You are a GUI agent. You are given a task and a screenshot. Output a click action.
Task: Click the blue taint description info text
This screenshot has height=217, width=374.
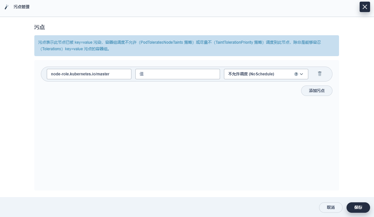coord(179,45)
